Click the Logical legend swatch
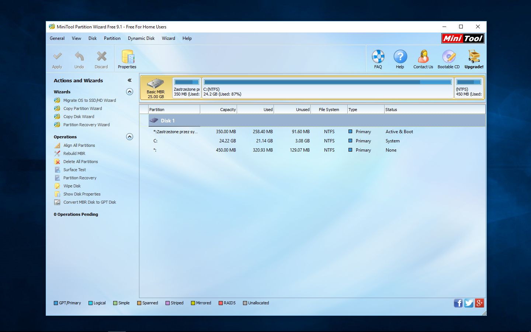 (90, 303)
